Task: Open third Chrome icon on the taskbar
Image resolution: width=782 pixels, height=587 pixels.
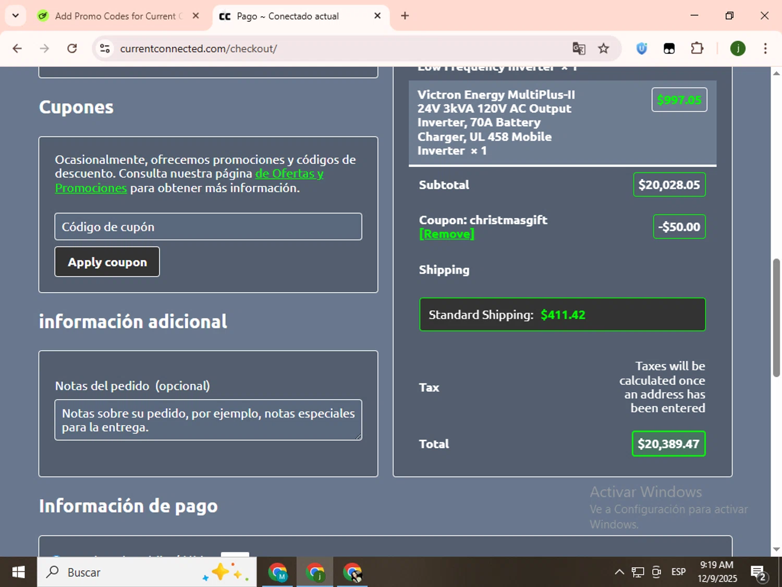Action: (x=353, y=572)
